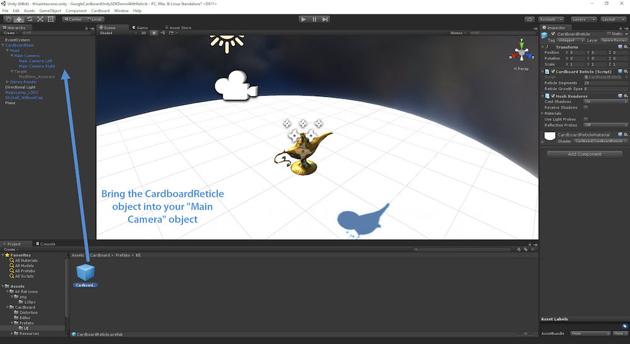This screenshot has height=344, width=630.
Task: Open the Cast Shadows dropdown
Action: click(605, 101)
